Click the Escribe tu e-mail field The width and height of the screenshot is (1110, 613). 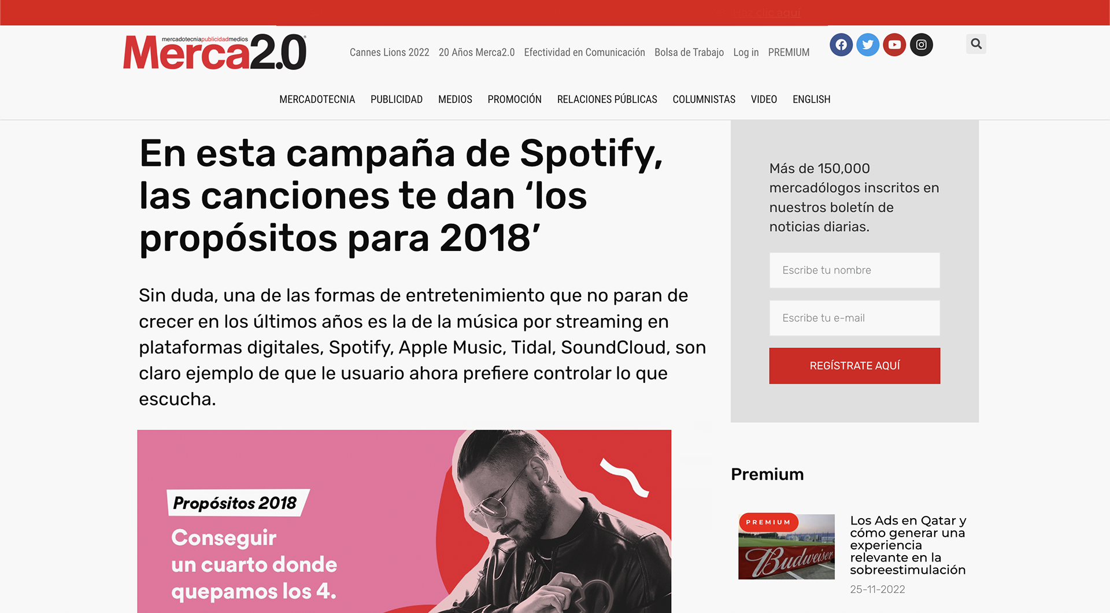(x=854, y=318)
